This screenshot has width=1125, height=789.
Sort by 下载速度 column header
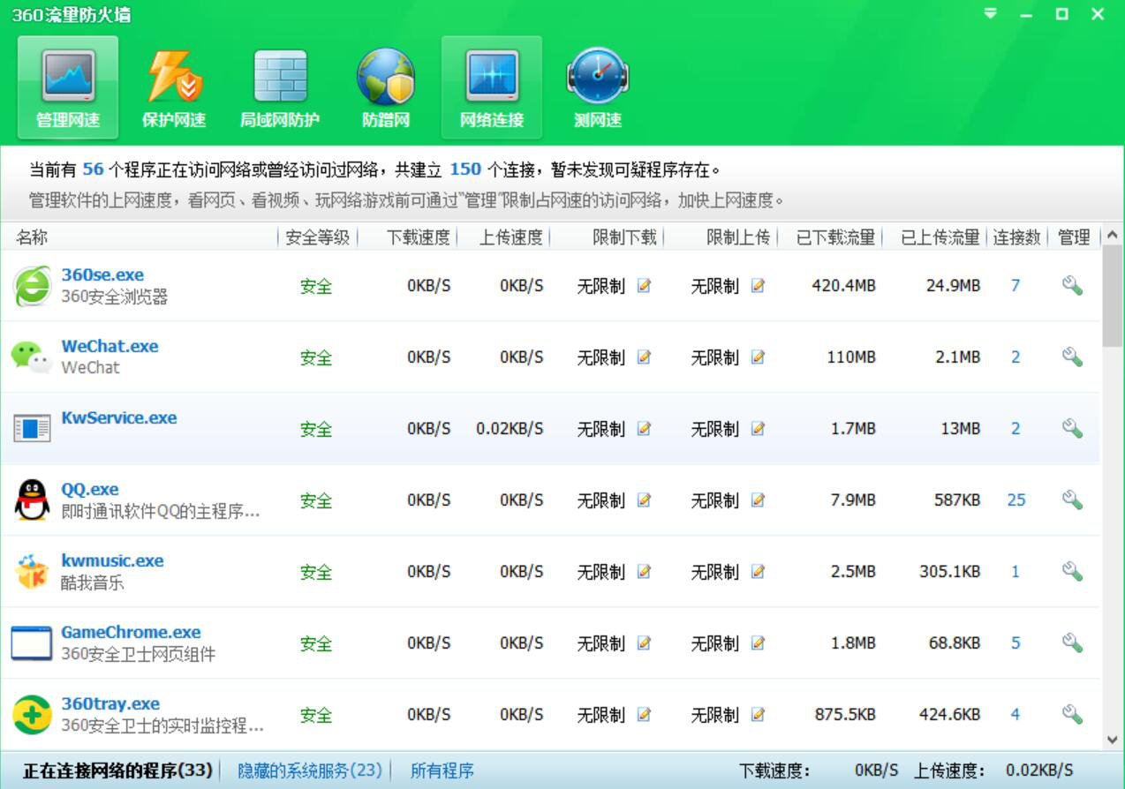pyautogui.click(x=418, y=237)
